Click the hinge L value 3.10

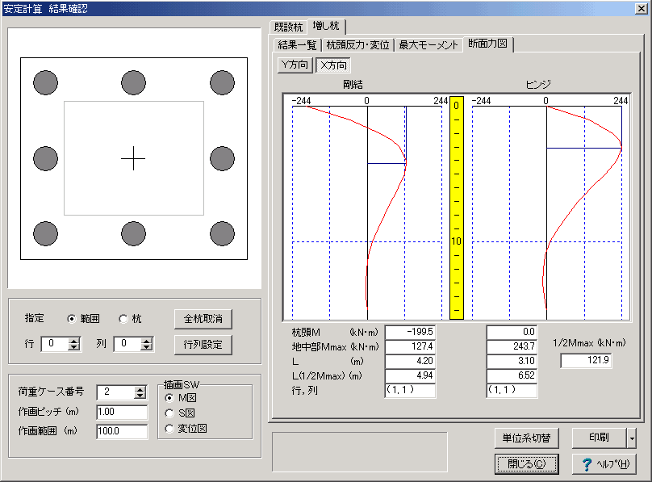click(512, 362)
